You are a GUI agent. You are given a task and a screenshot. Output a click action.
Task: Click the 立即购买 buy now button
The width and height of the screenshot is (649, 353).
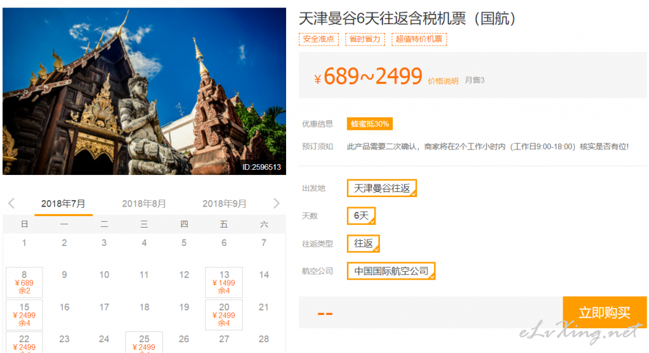coord(605,312)
